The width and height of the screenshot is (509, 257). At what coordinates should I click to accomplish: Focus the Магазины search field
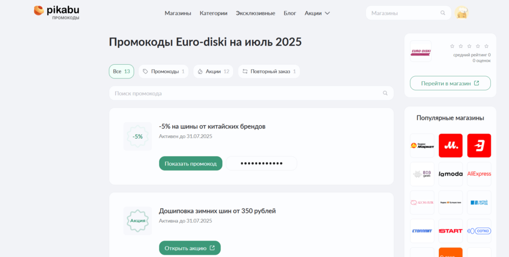point(408,13)
